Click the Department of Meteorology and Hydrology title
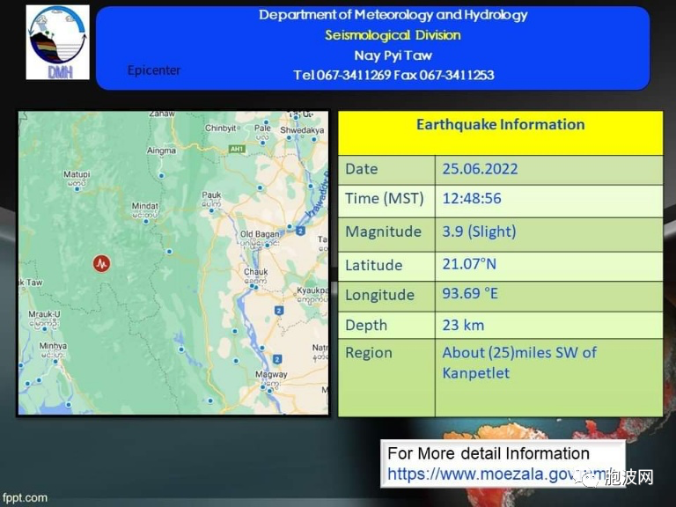Viewport: 676px width, 507px height. [393, 15]
